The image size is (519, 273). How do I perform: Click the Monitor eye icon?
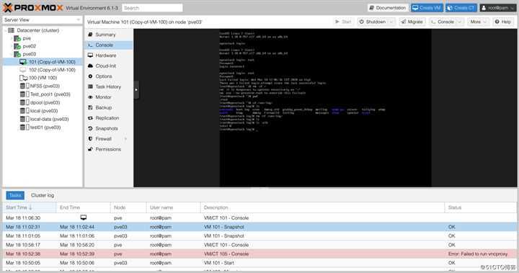pos(90,97)
